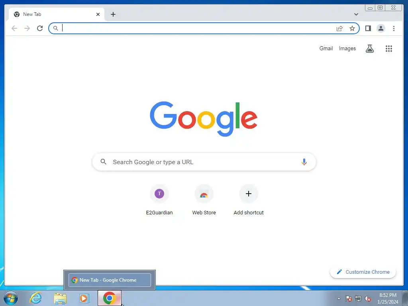
Task: Click the Customize Chrome button
Action: [x=363, y=272]
